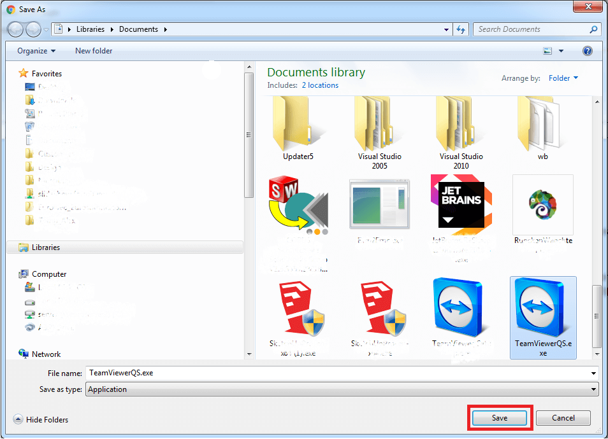Open the '2 locations' link
608x439 pixels.
click(x=320, y=85)
